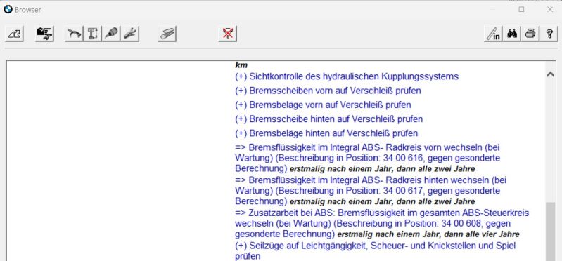Click the lubricant tube toolbar icon
The width and height of the screenshot is (562, 261).
click(x=111, y=34)
